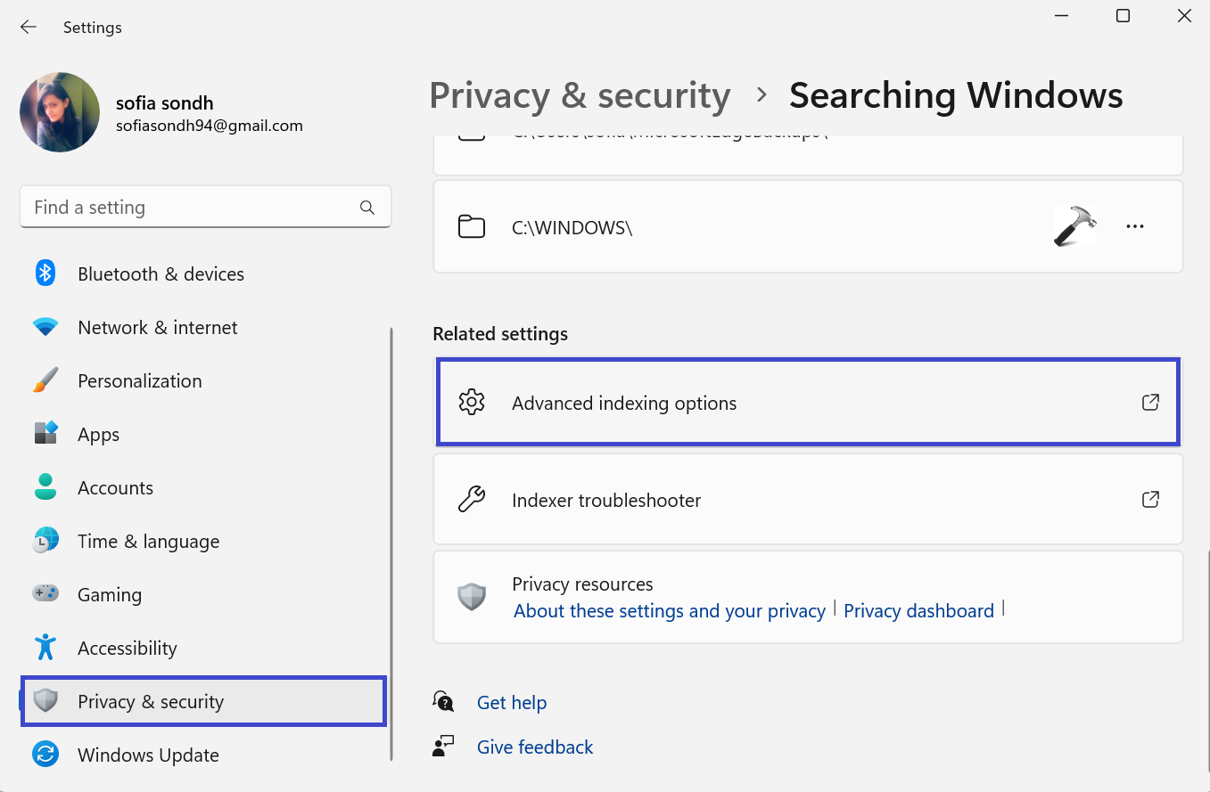Click the back arrow in Settings header

pyautogui.click(x=29, y=27)
